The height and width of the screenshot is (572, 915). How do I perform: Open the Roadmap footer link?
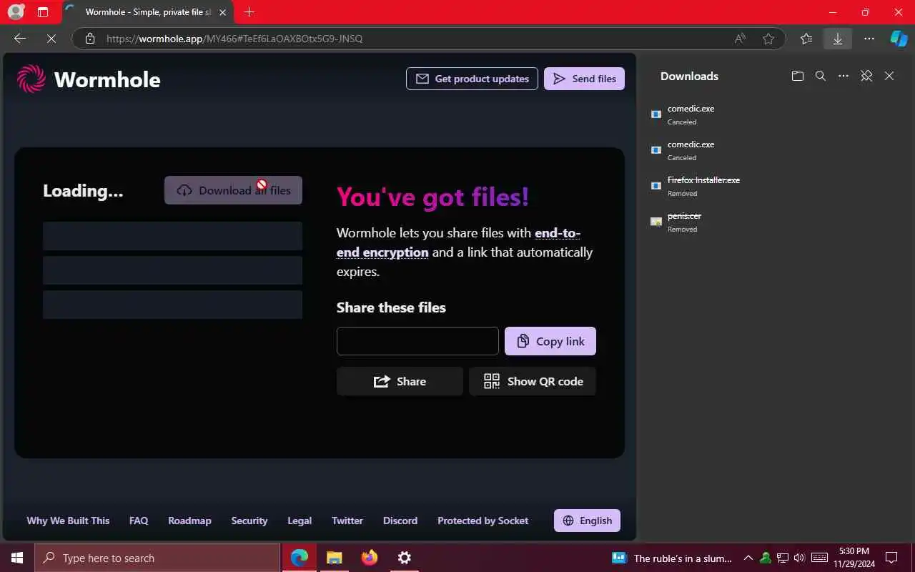point(189,521)
